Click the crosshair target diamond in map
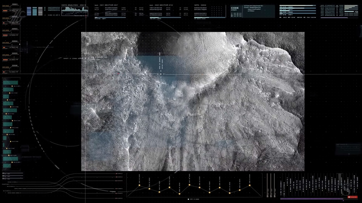Viewport: 362px width, 203px height. click(161, 74)
